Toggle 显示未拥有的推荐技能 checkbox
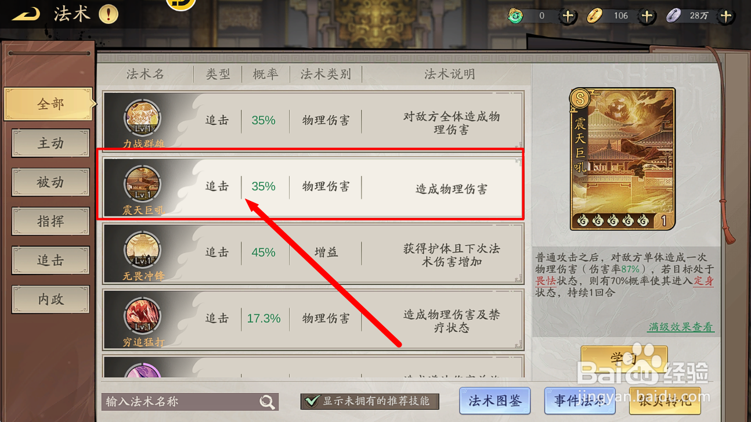 [x=313, y=401]
